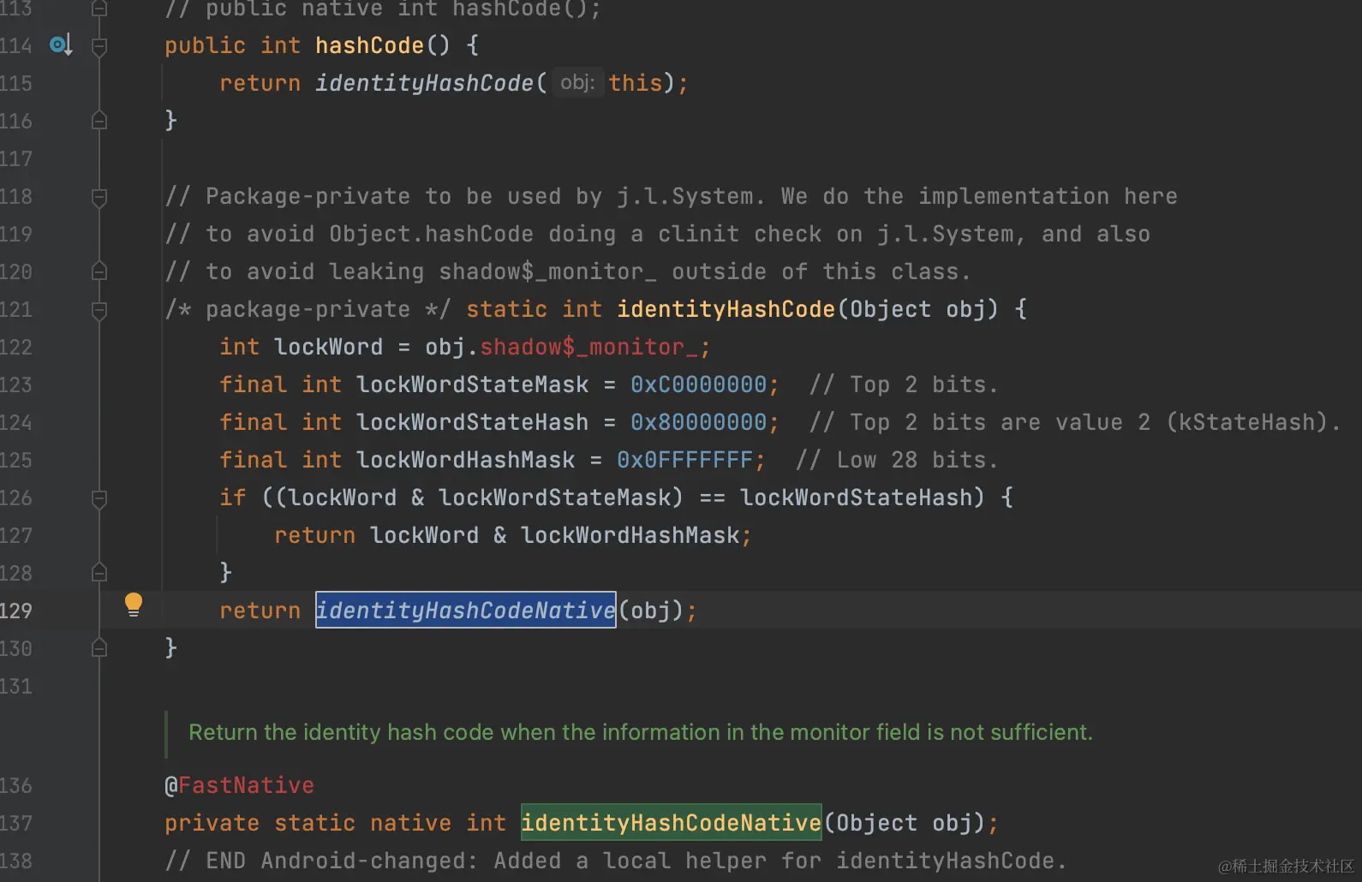Click the if block fold end marker at line 128
This screenshot has width=1362, height=882.
click(99, 573)
